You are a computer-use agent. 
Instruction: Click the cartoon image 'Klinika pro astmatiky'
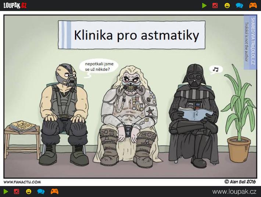tap(130, 96)
